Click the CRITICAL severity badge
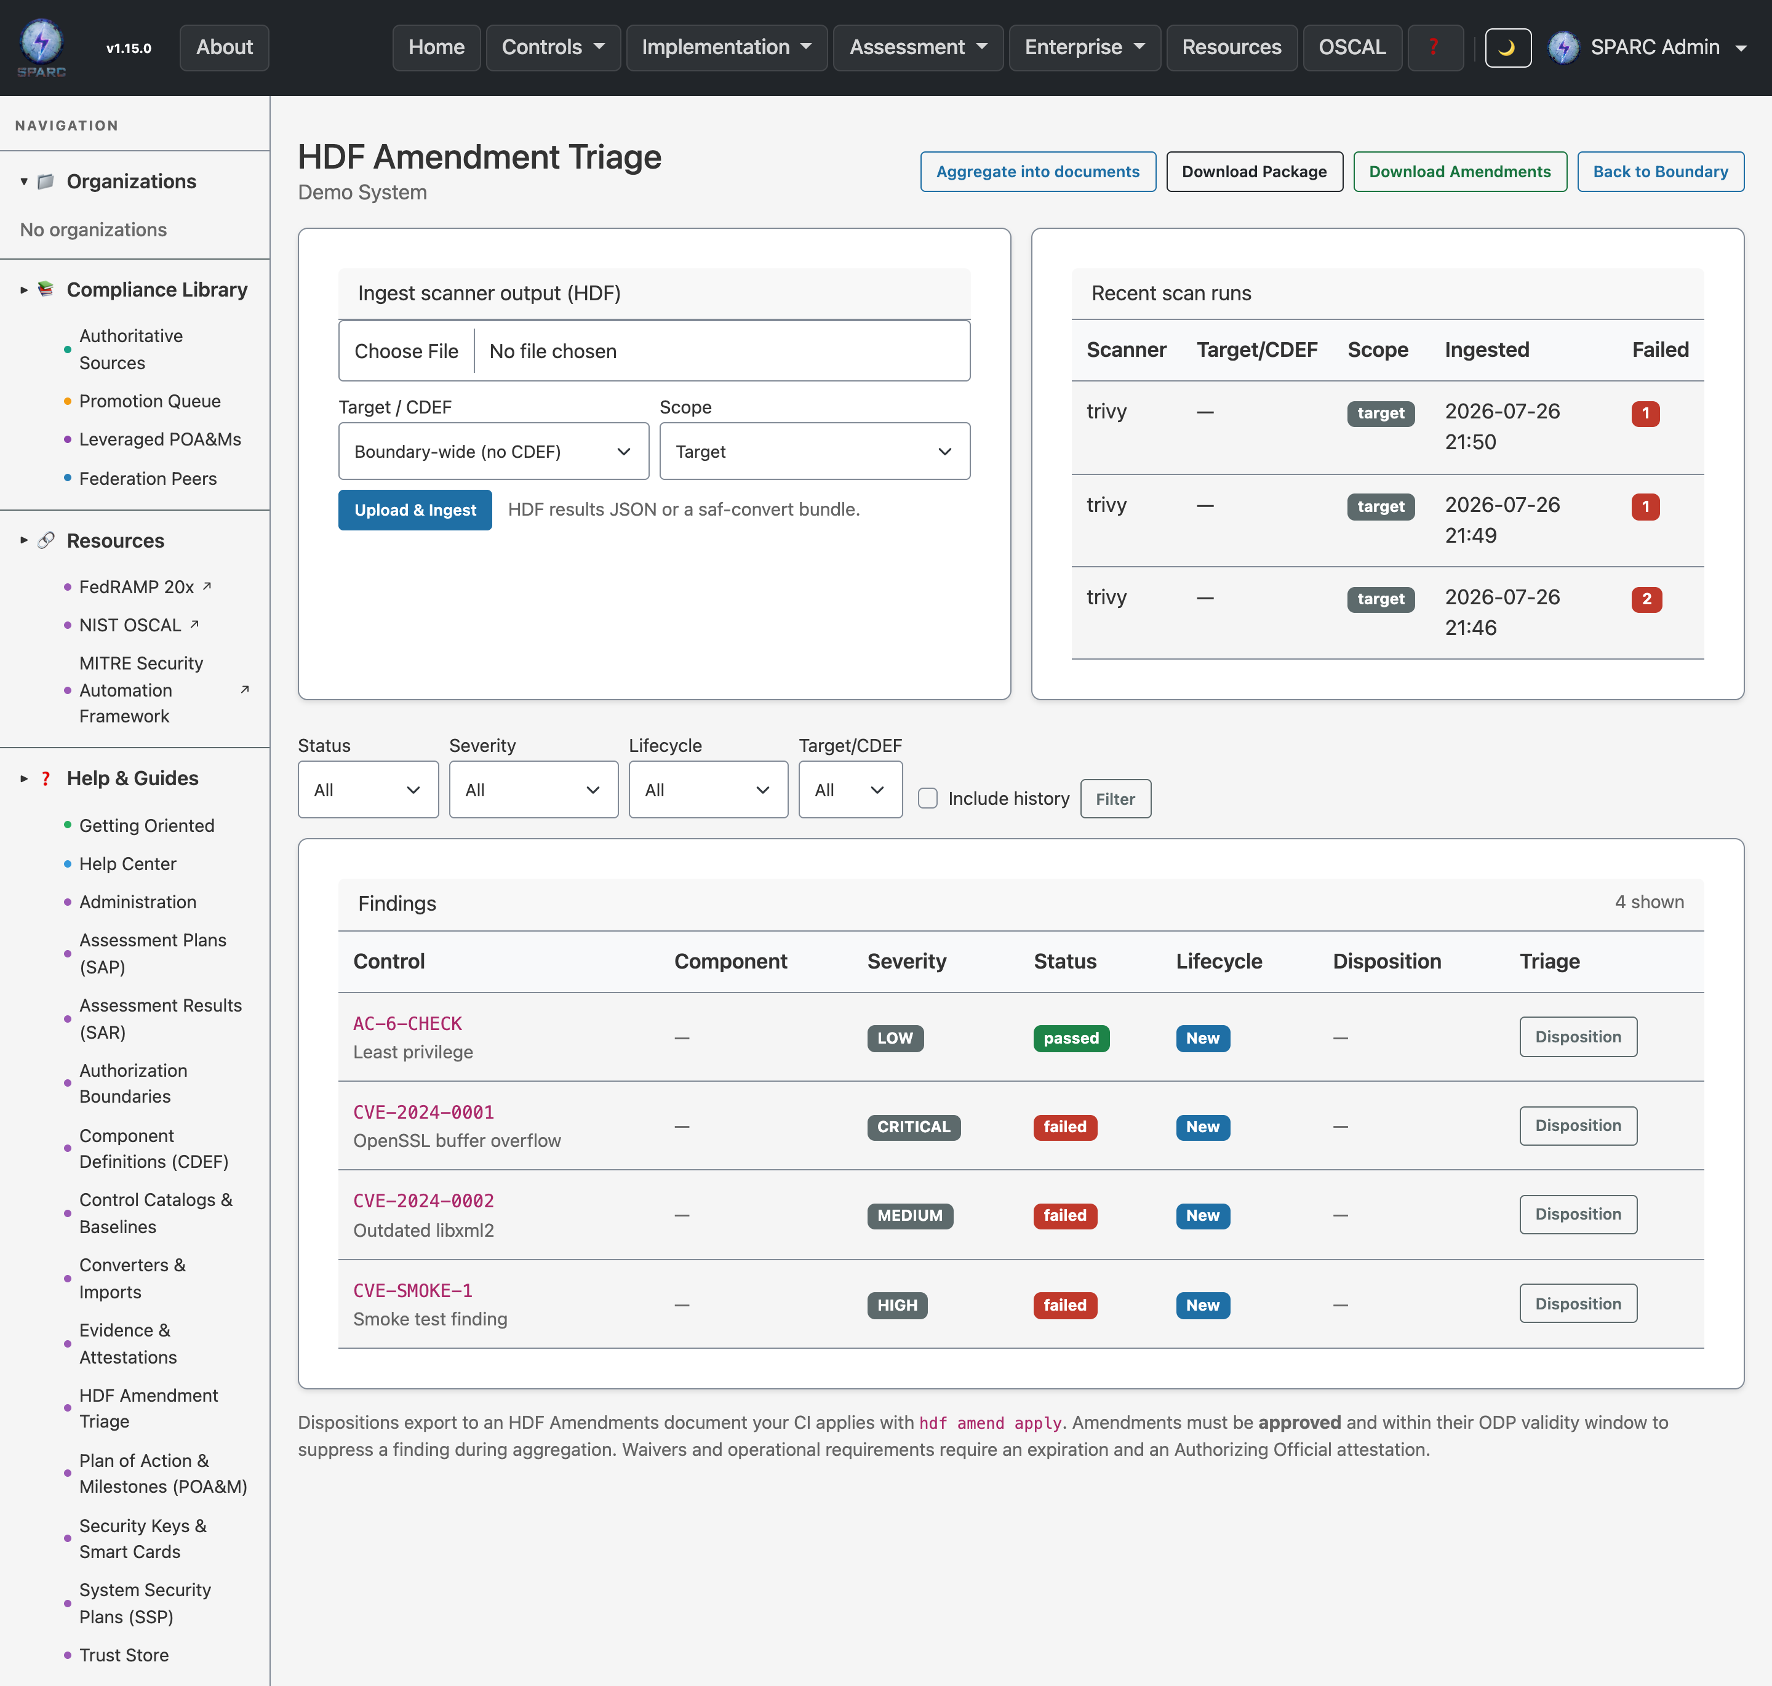Image resolution: width=1772 pixels, height=1686 pixels. (x=913, y=1127)
